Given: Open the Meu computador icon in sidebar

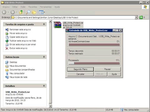Looking at the screenshot, I should point(7,73).
